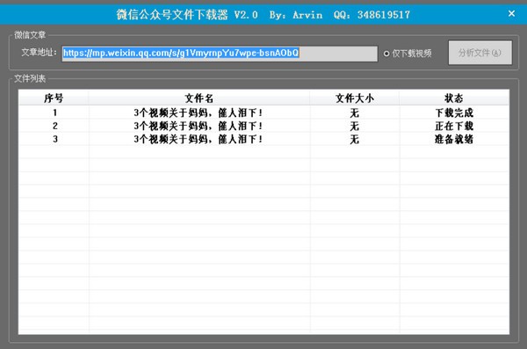Click sequence number 2 cell

point(55,126)
